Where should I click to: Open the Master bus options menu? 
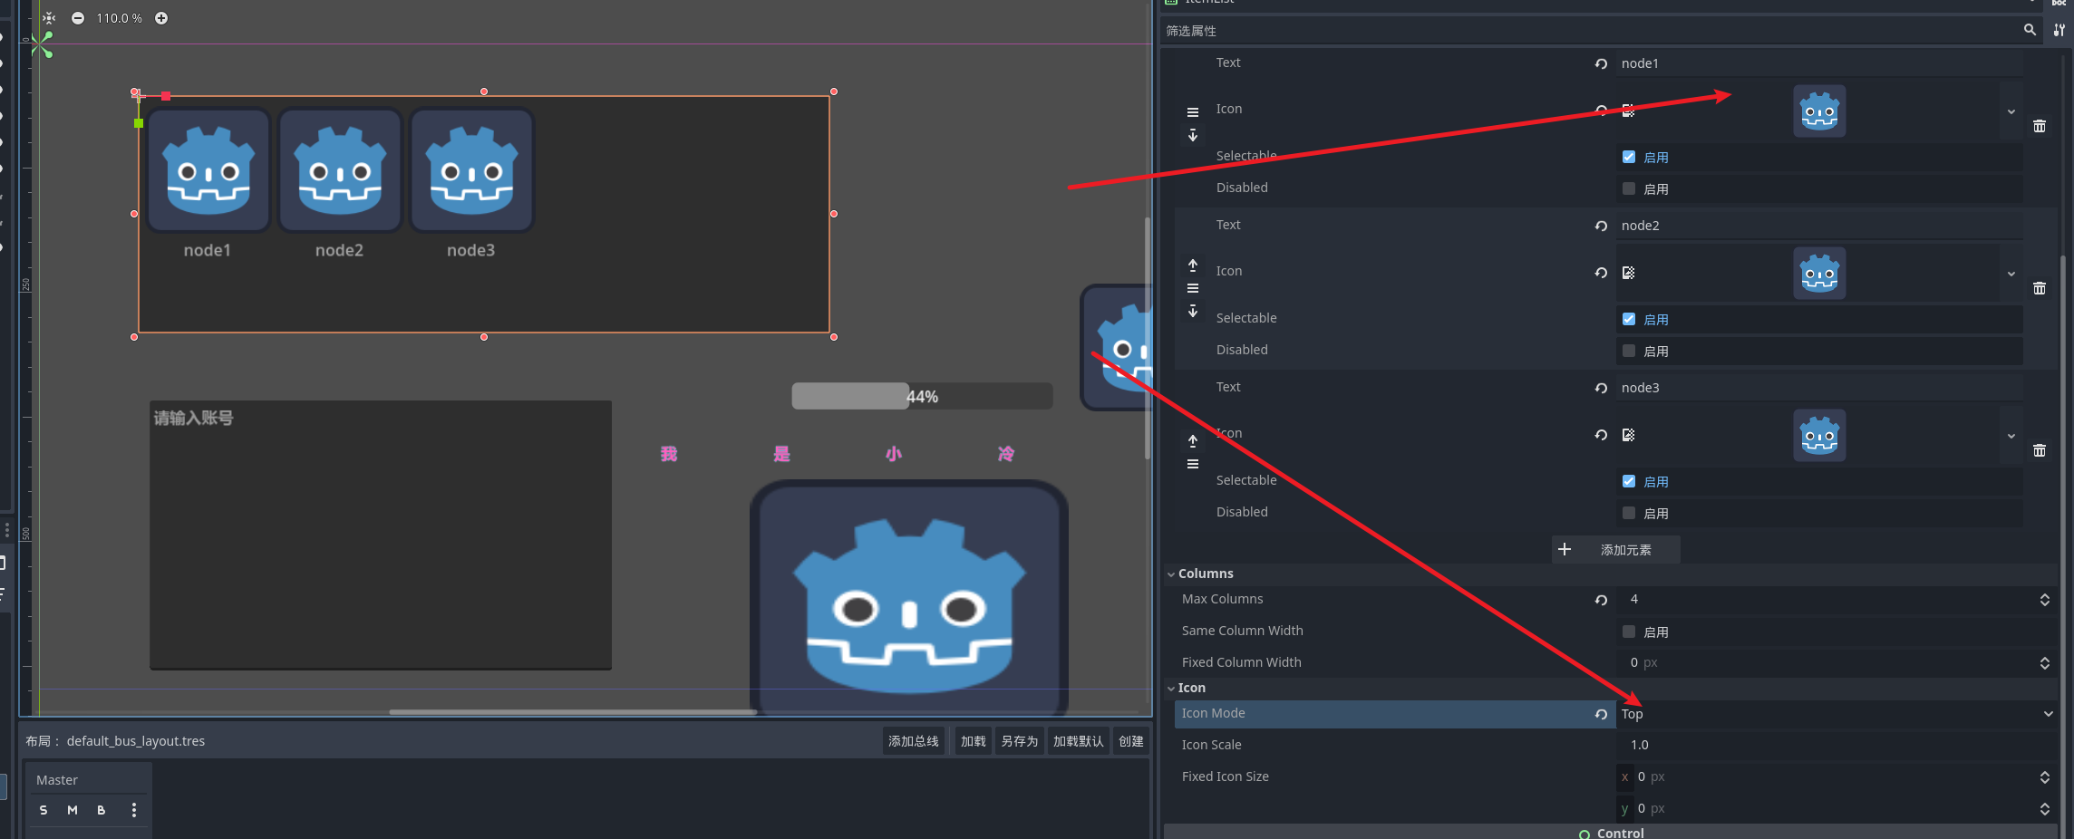134,810
